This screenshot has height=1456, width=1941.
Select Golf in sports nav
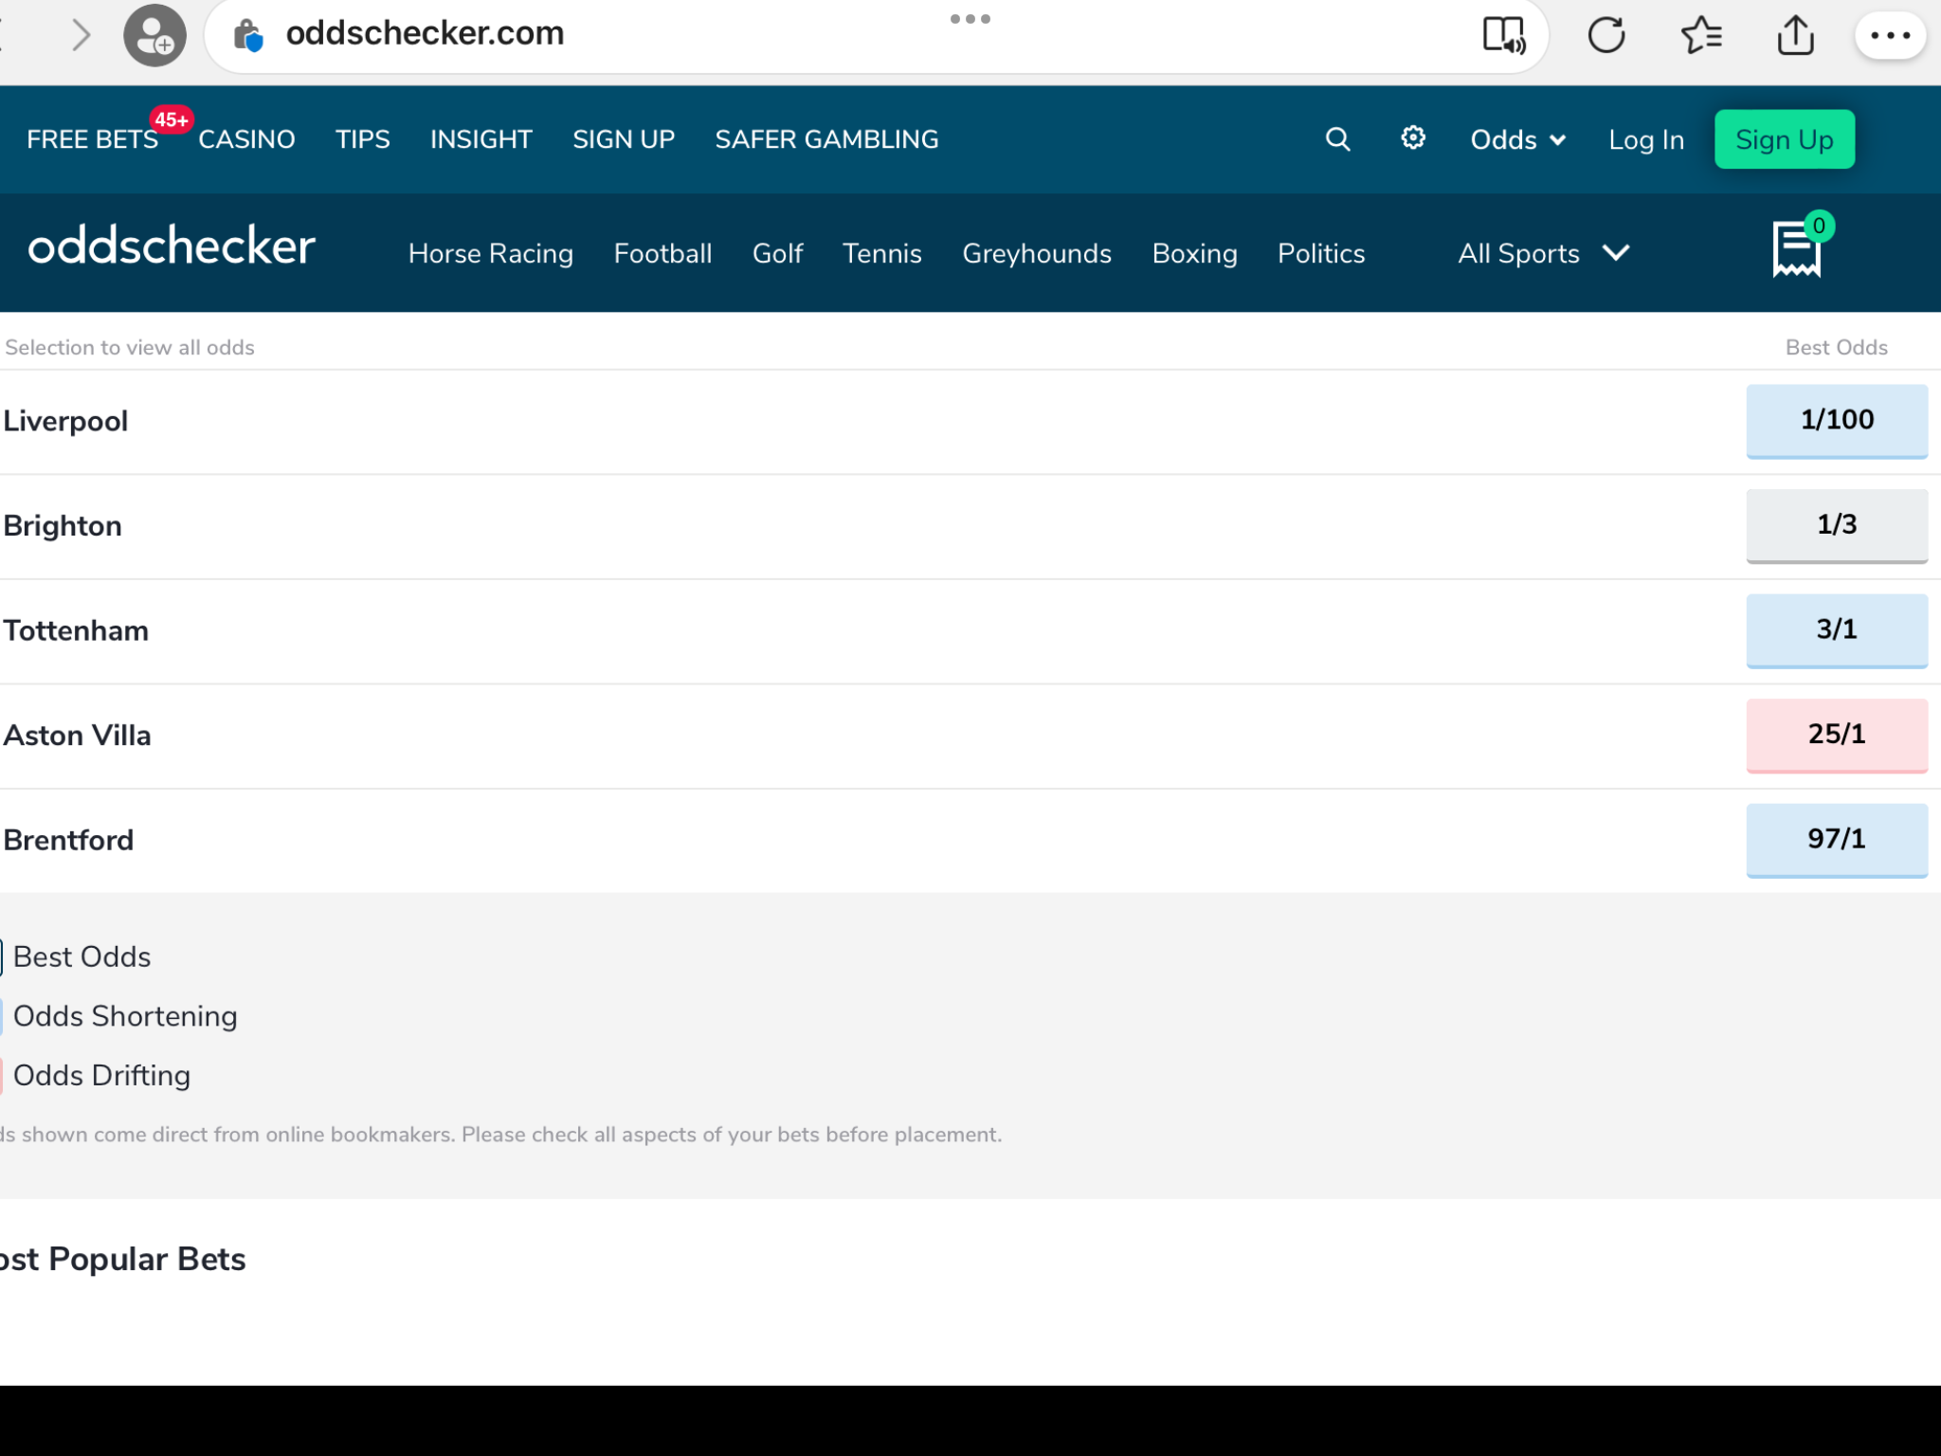click(777, 253)
